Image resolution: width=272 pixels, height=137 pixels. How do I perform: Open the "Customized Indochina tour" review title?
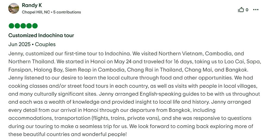point(41,35)
